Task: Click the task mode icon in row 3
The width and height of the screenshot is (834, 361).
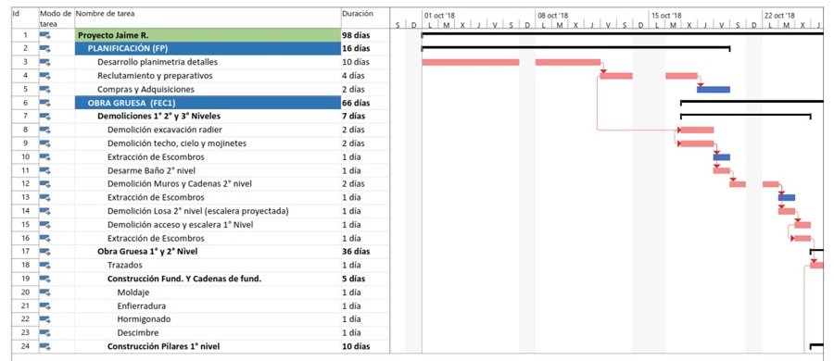Action: (44, 62)
